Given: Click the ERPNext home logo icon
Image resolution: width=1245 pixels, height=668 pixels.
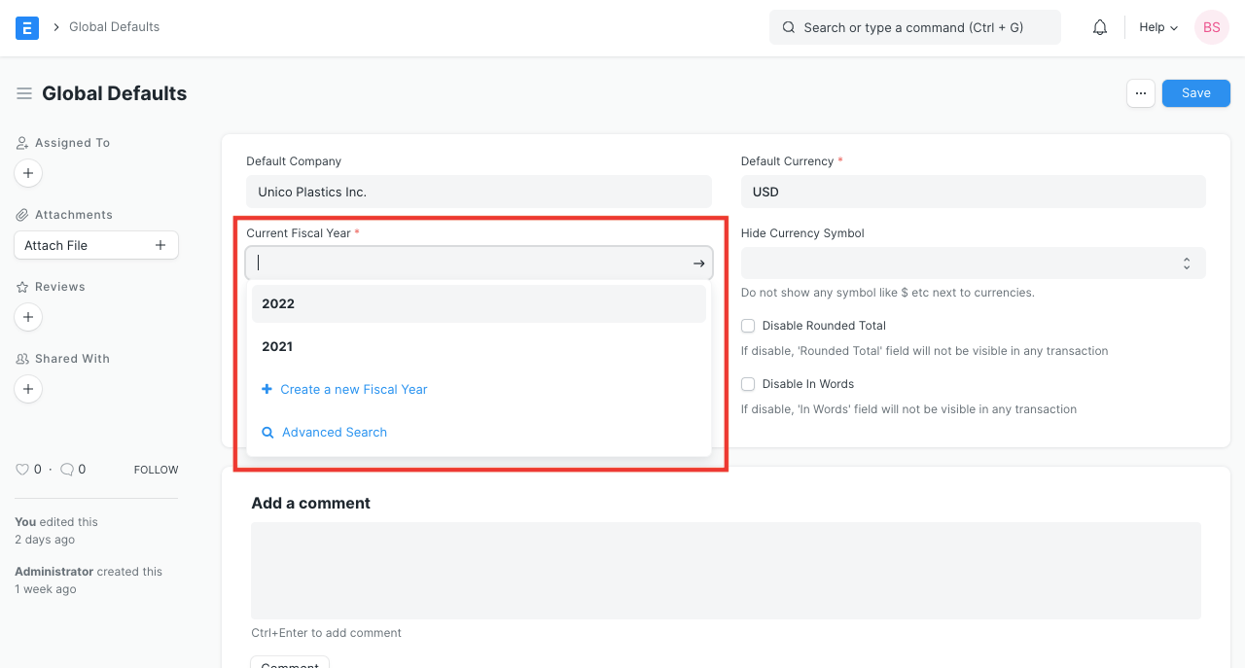Looking at the screenshot, I should [x=27, y=27].
